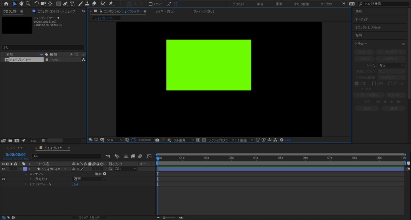The height and width of the screenshot is (220, 411).
Task: Select the Hand tool
Action: point(21,4)
